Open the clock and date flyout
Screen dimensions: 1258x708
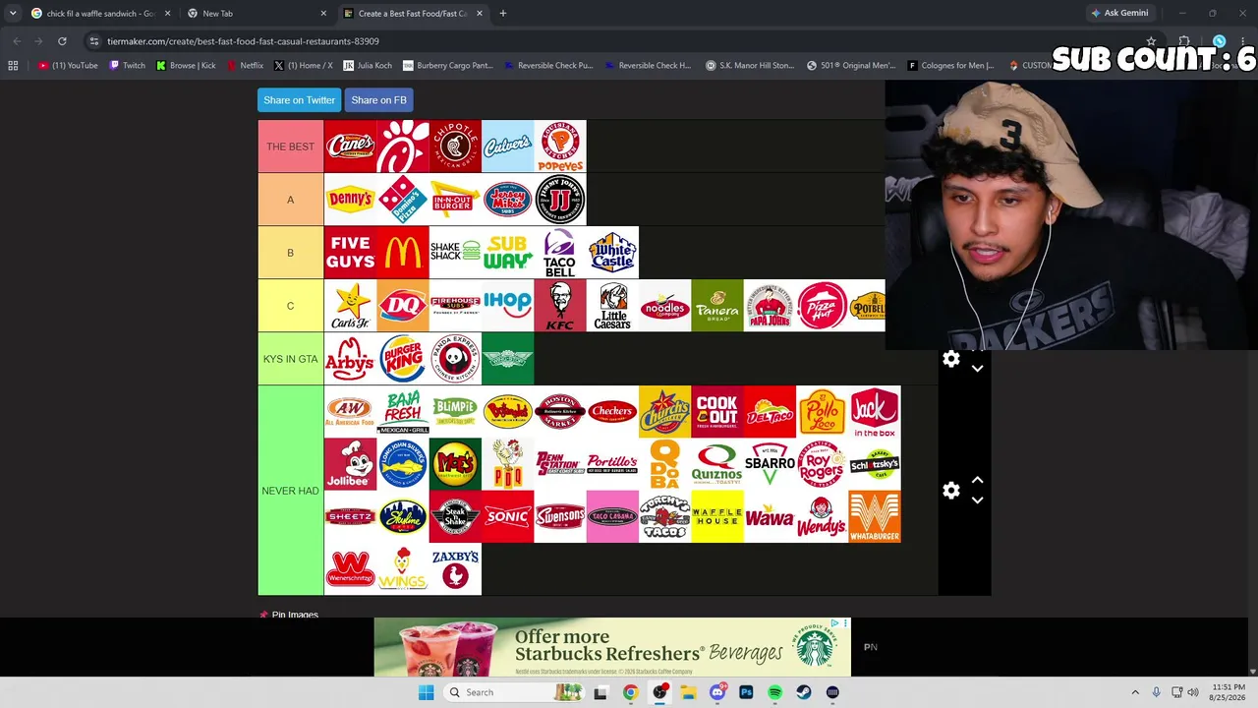[1229, 692]
